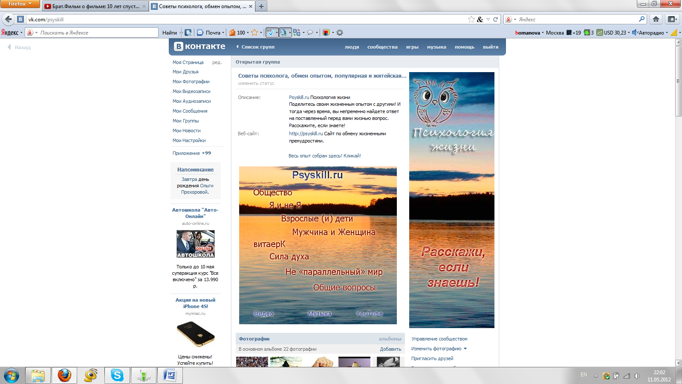Screen dimensions: 682x384
Task: Open the chat bubble toolbar icon
Action: pyautogui.click(x=310, y=32)
